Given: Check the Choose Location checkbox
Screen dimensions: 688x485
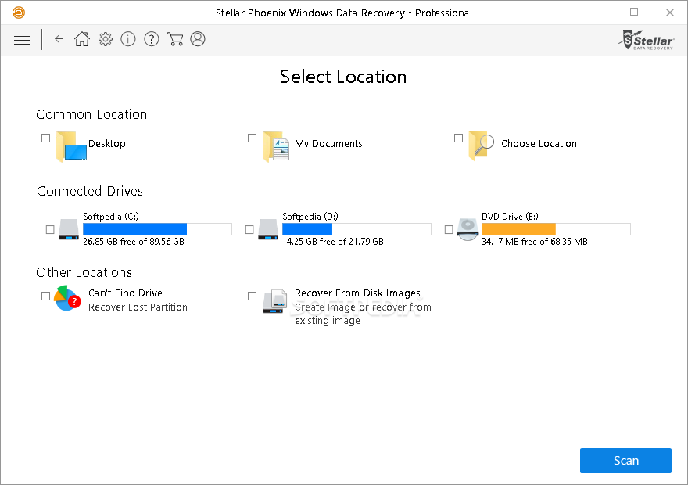Looking at the screenshot, I should click(458, 138).
